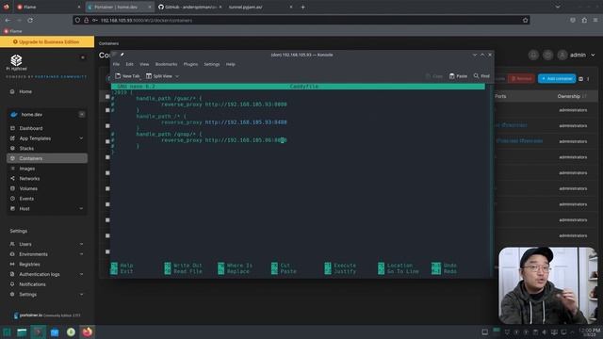603x339 pixels.
Task: Open Konsole terminal from taskbar
Action: pyautogui.click(x=38, y=332)
